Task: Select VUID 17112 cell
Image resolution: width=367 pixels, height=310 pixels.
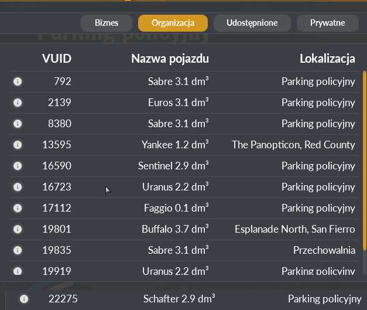Action: coord(57,208)
